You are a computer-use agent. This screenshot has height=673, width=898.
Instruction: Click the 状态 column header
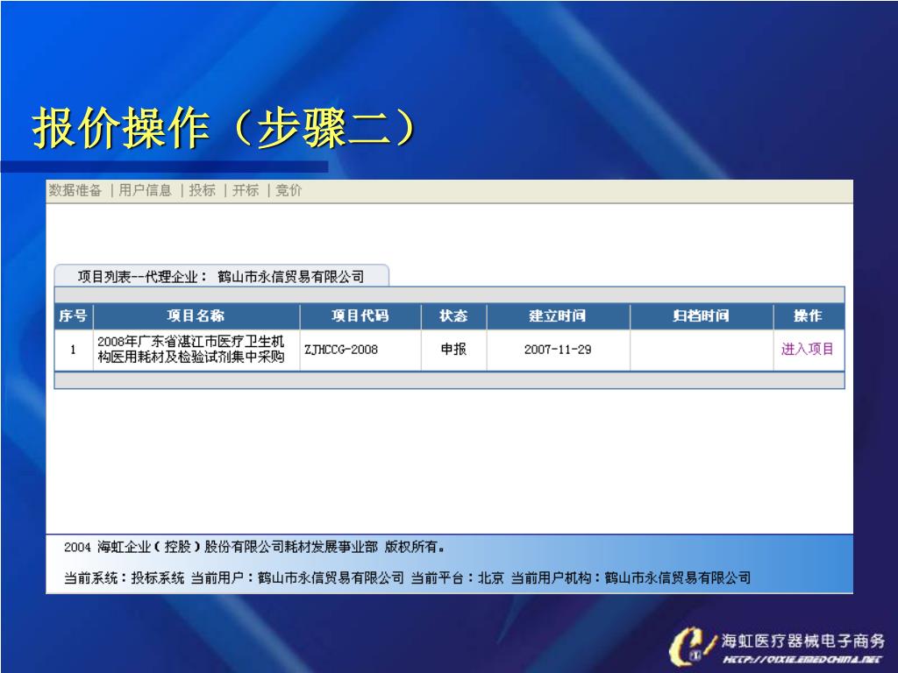click(x=453, y=315)
